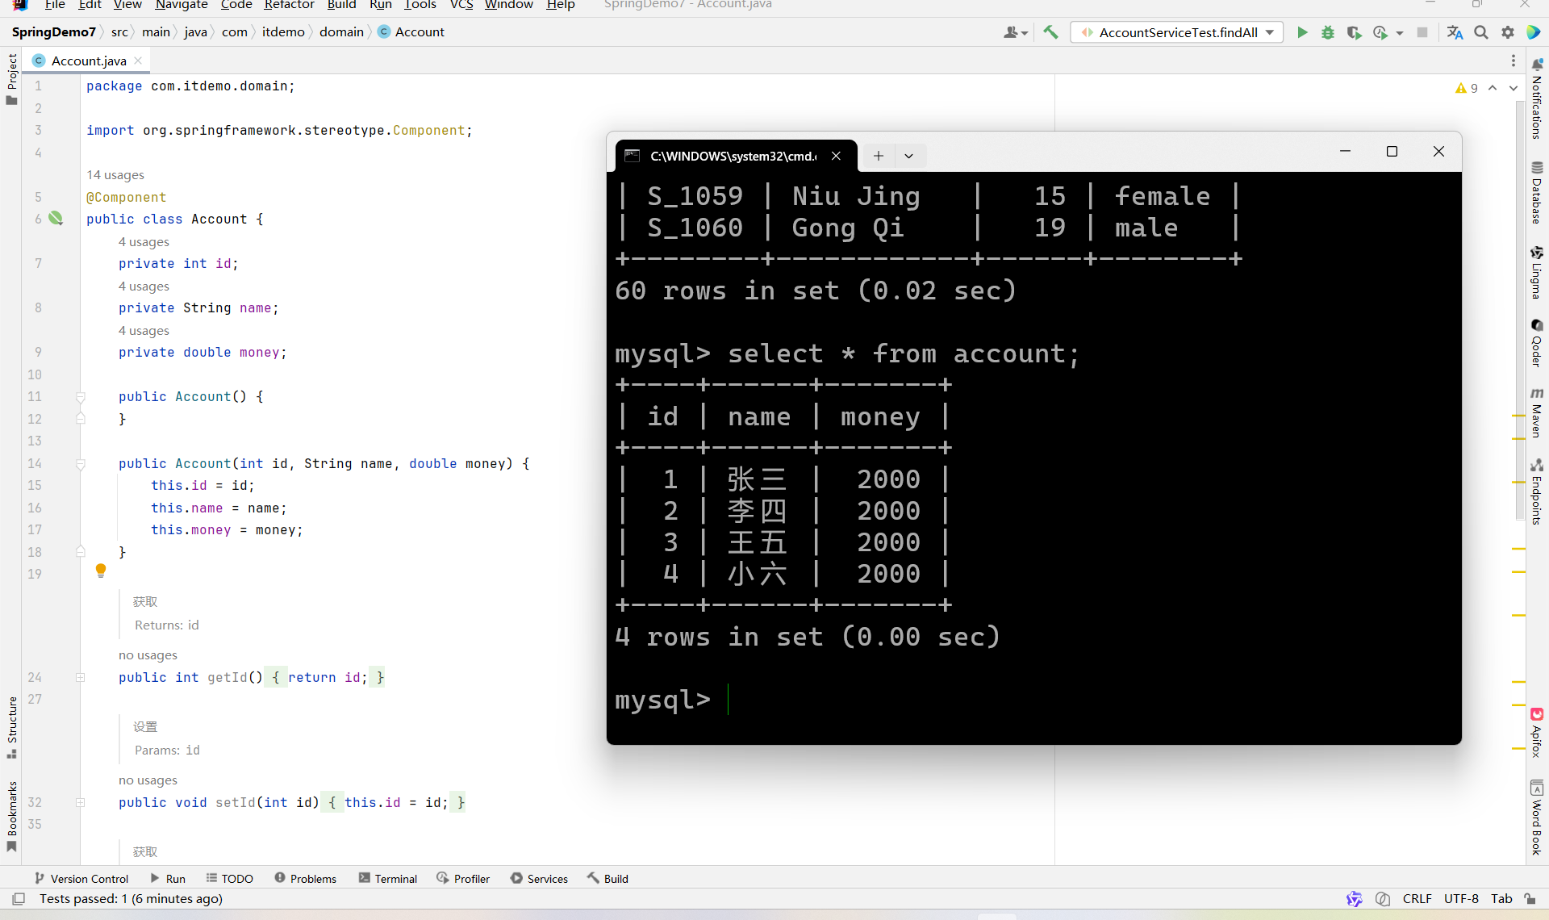
Task: Open the Maven tool window
Action: (1536, 412)
